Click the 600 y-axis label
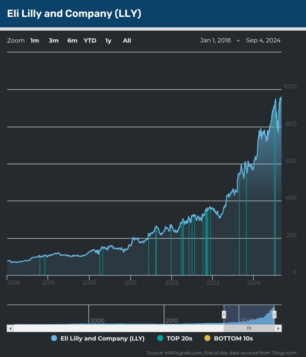The height and width of the screenshot is (357, 306). click(291, 161)
